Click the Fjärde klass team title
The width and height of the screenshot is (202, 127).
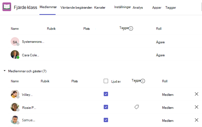26,8
